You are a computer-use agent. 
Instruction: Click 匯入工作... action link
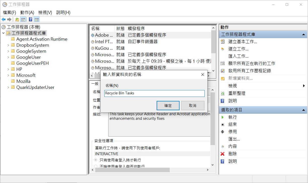pos(238,56)
